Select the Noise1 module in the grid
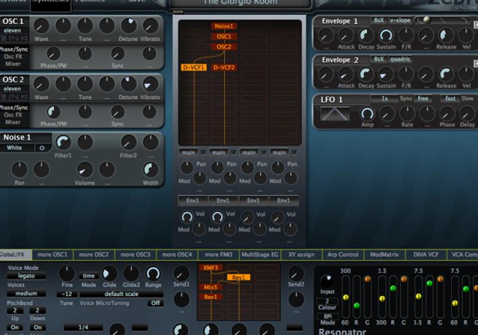The image size is (478, 335). coord(223,26)
